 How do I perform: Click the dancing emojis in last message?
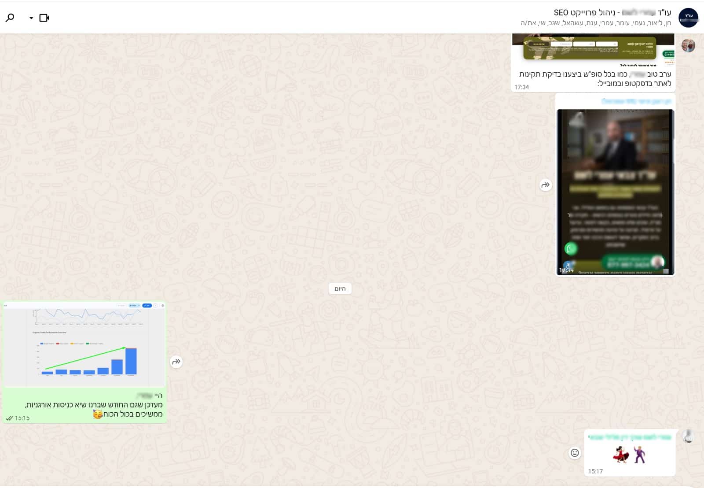pos(630,454)
